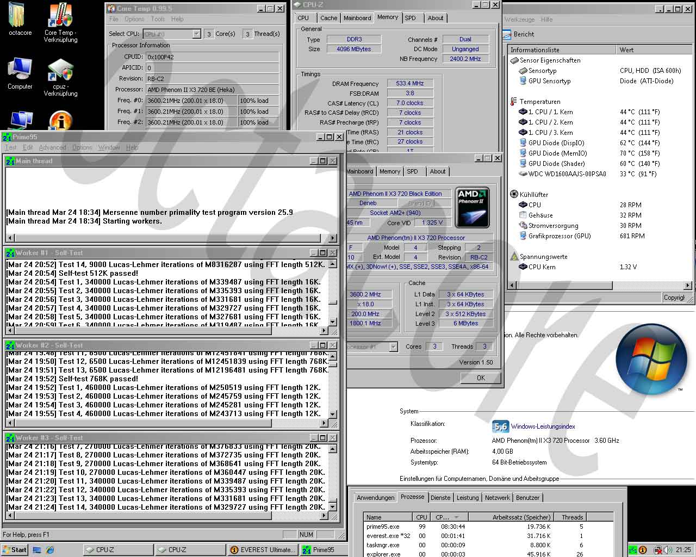Switch to the Anwendungen tab in Task Manager
Image resolution: width=696 pixels, height=557 pixels.
[376, 498]
